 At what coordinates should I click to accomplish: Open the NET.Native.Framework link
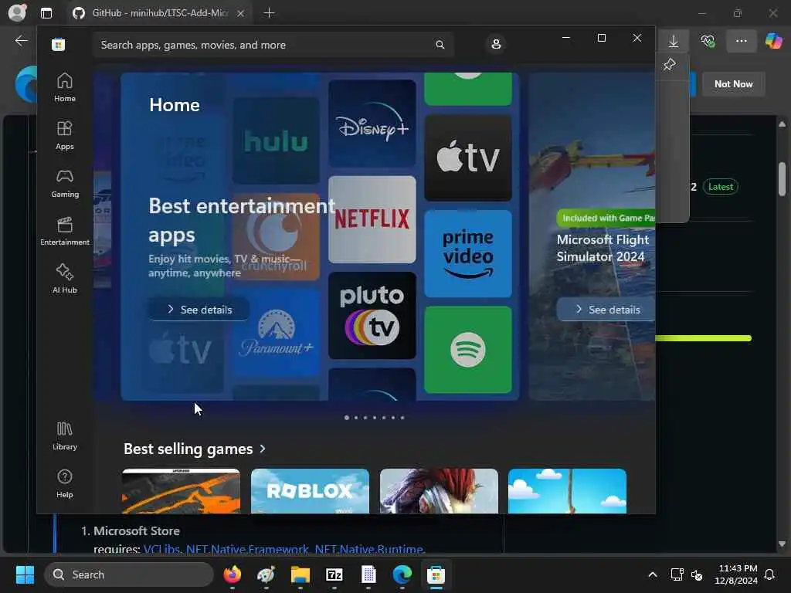click(247, 549)
